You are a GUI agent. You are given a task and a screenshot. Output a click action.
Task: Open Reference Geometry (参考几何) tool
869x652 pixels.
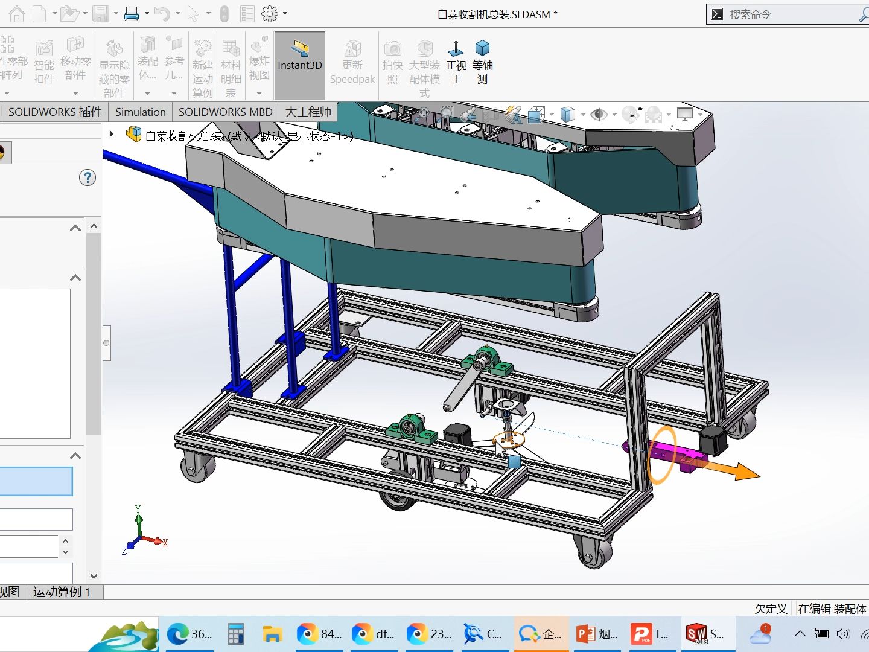pos(174,58)
